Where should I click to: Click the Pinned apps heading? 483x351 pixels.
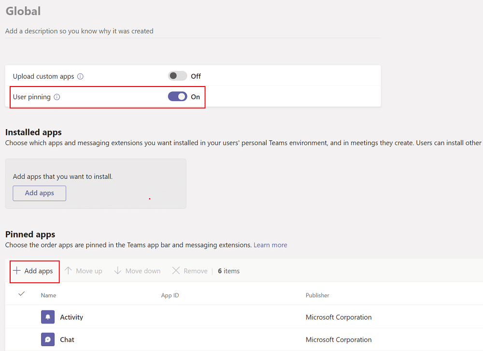point(30,234)
